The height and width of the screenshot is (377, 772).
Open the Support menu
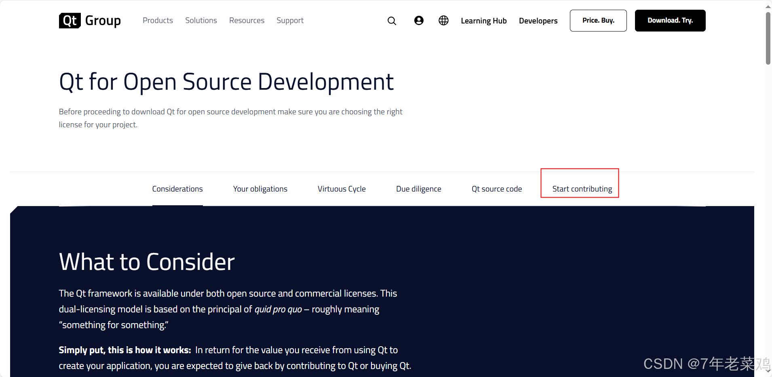[x=290, y=21]
